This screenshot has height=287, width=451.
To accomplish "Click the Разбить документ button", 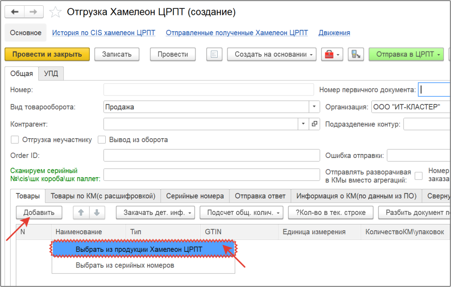I will 414,213.
